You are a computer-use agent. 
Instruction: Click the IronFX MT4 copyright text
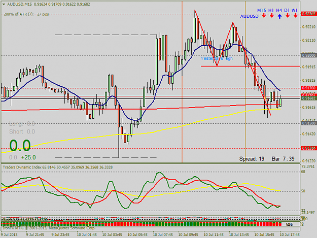pyautogui.click(x=49, y=228)
